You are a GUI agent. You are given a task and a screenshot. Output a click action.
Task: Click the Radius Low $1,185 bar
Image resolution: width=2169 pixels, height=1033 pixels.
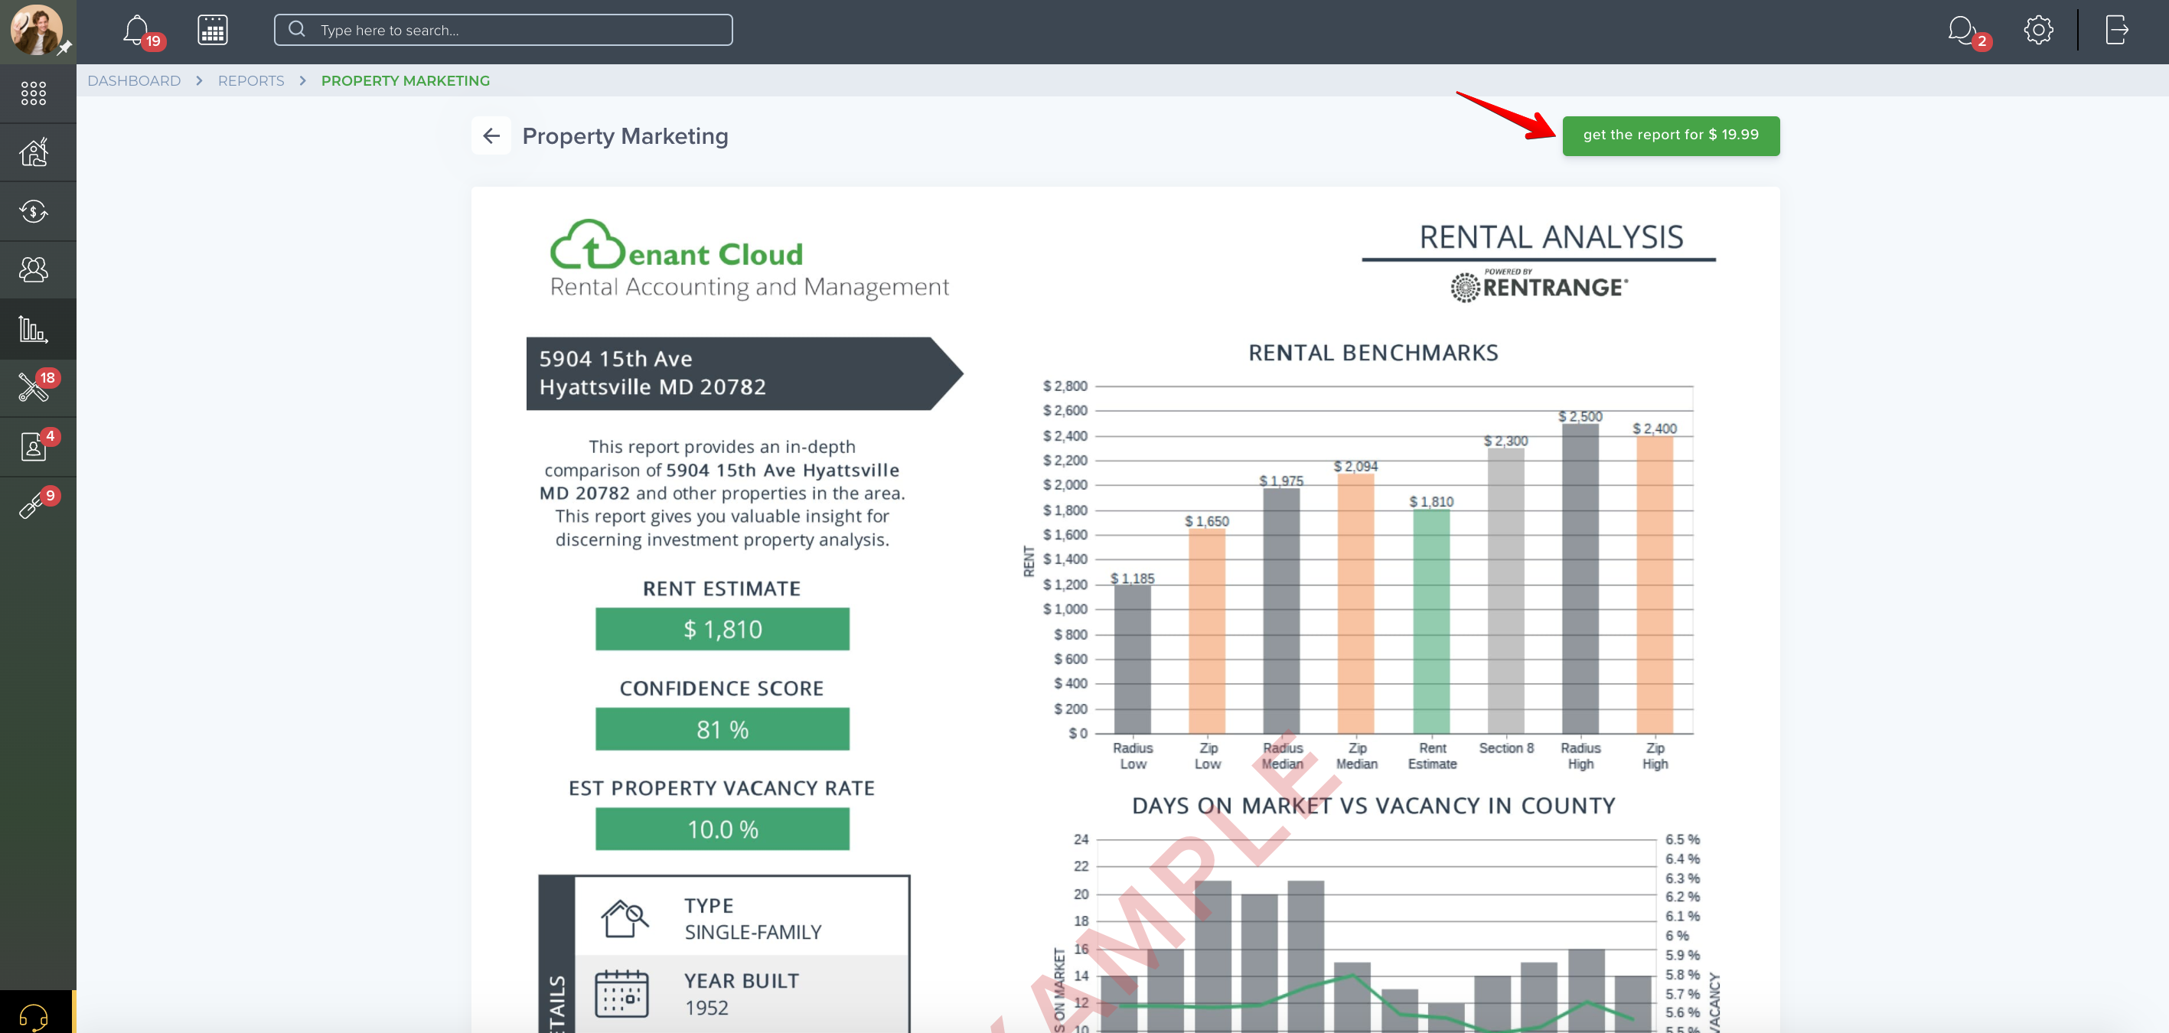click(1133, 659)
